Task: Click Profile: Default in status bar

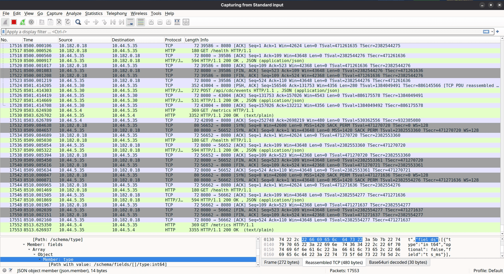Action: pos(488,271)
